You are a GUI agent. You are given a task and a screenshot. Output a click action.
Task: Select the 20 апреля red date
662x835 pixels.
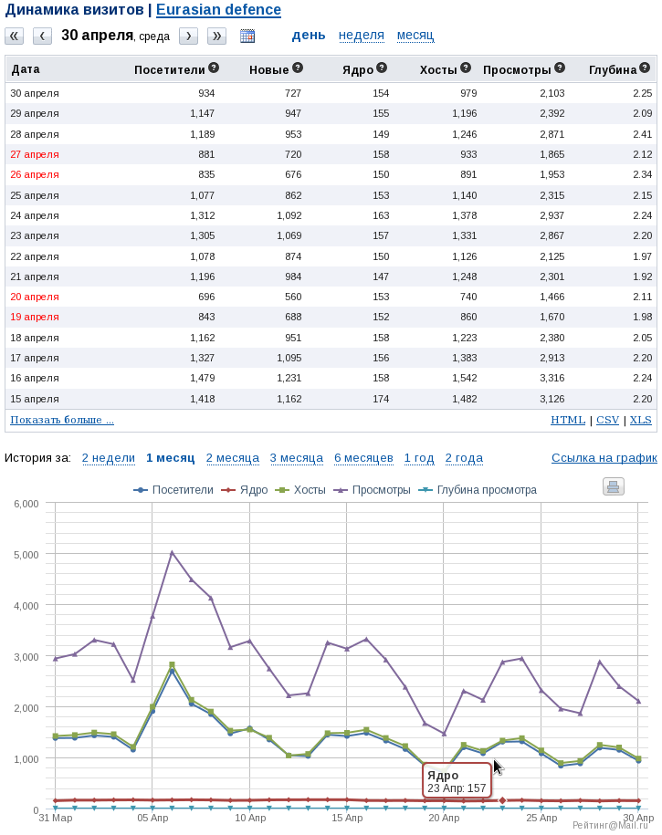(x=35, y=297)
